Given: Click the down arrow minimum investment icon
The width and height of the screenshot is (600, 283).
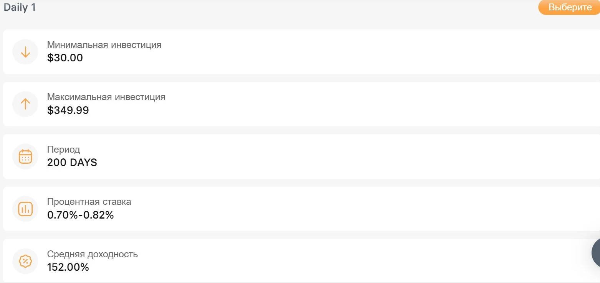Looking at the screenshot, I should click(25, 52).
